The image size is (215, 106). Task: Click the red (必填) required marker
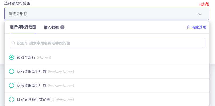(x=204, y=4)
